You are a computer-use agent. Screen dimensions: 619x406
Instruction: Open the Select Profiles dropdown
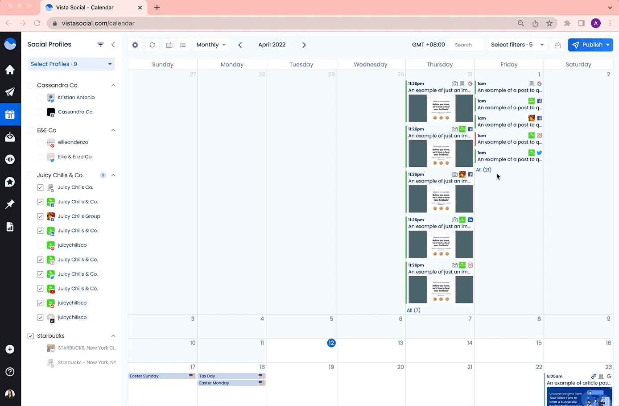pos(71,64)
